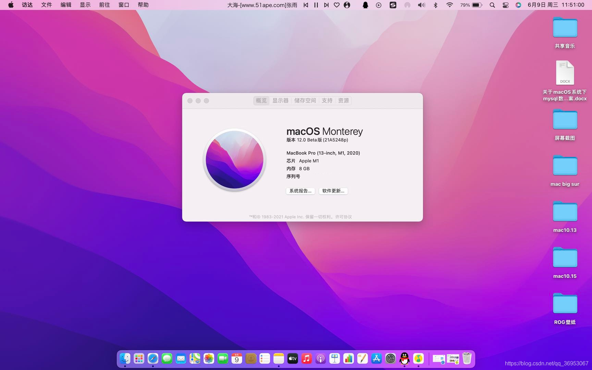
Task: Open Maps from the Dock
Action: click(195, 359)
